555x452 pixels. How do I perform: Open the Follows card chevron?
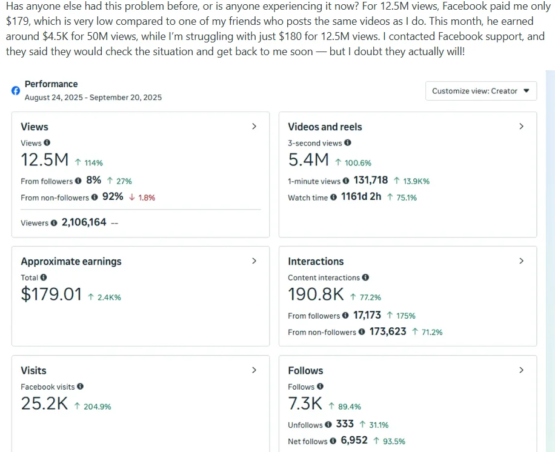(x=521, y=370)
